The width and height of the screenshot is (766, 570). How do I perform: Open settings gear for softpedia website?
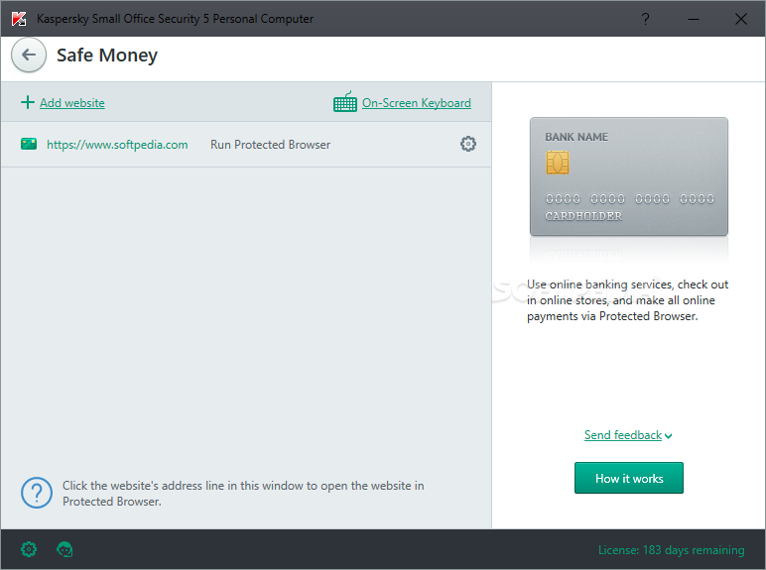coord(468,144)
